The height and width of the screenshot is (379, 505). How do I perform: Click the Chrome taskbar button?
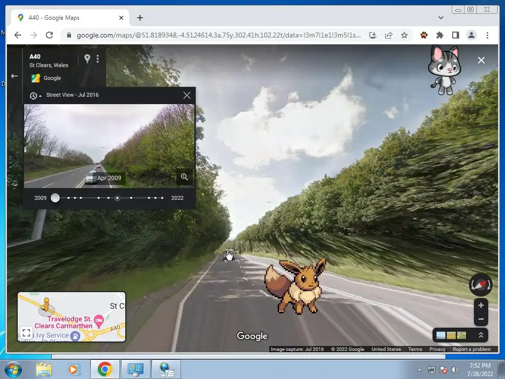tap(105, 369)
